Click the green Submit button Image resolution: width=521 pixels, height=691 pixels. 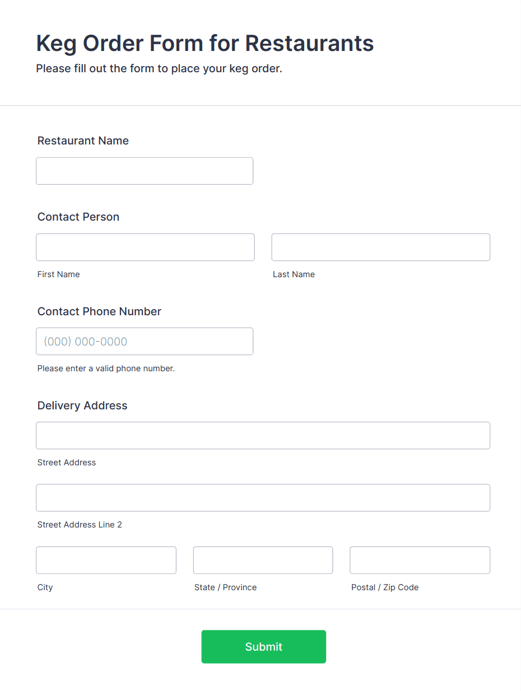tap(263, 646)
